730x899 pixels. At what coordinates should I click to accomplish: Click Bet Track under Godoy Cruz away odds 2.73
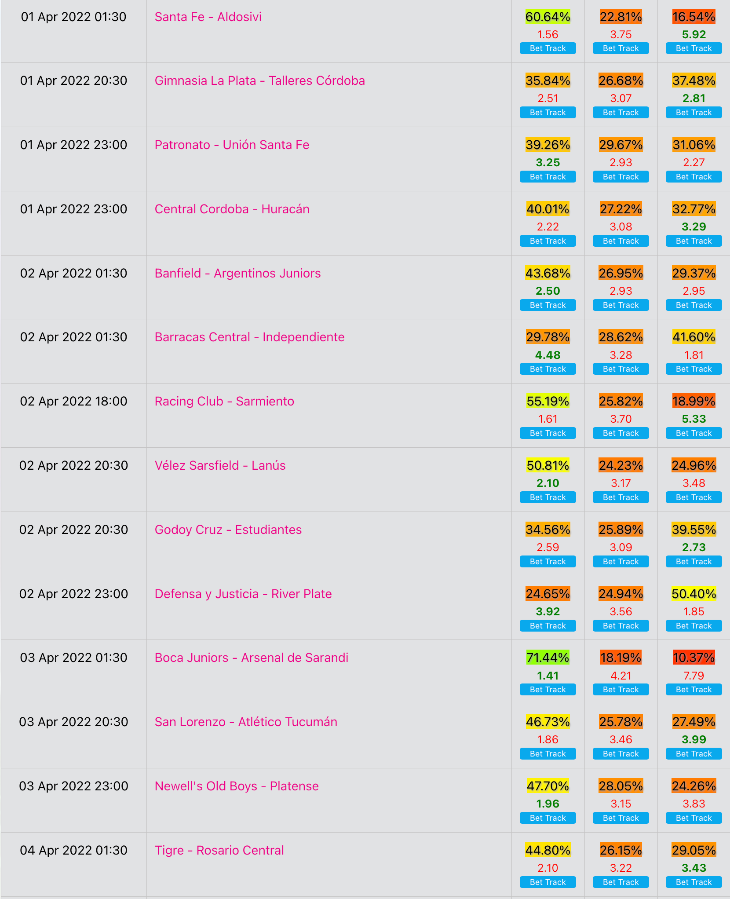(693, 562)
